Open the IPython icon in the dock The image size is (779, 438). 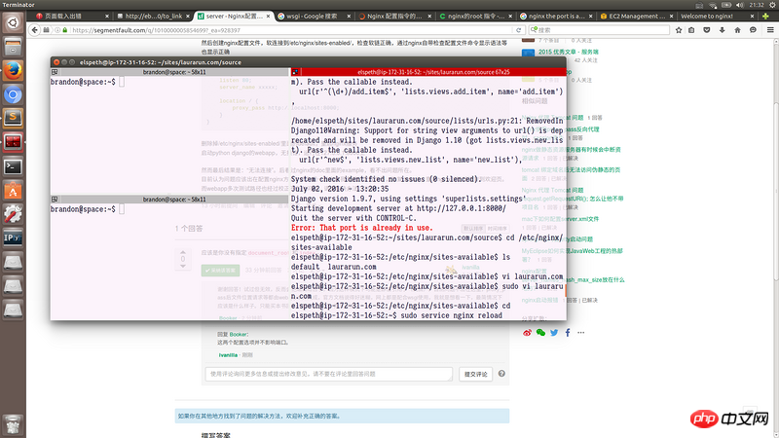[x=13, y=237]
